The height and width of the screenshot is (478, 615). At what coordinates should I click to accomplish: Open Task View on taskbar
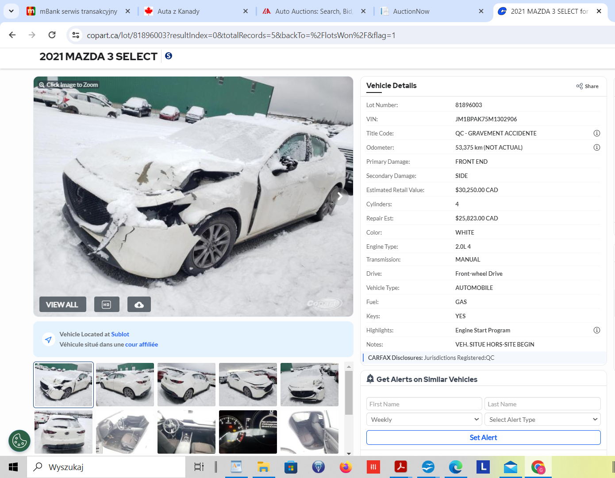coord(199,467)
